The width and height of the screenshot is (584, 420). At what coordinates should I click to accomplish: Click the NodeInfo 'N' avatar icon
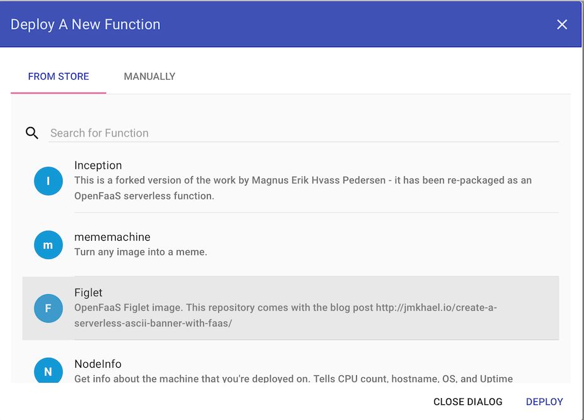(48, 370)
